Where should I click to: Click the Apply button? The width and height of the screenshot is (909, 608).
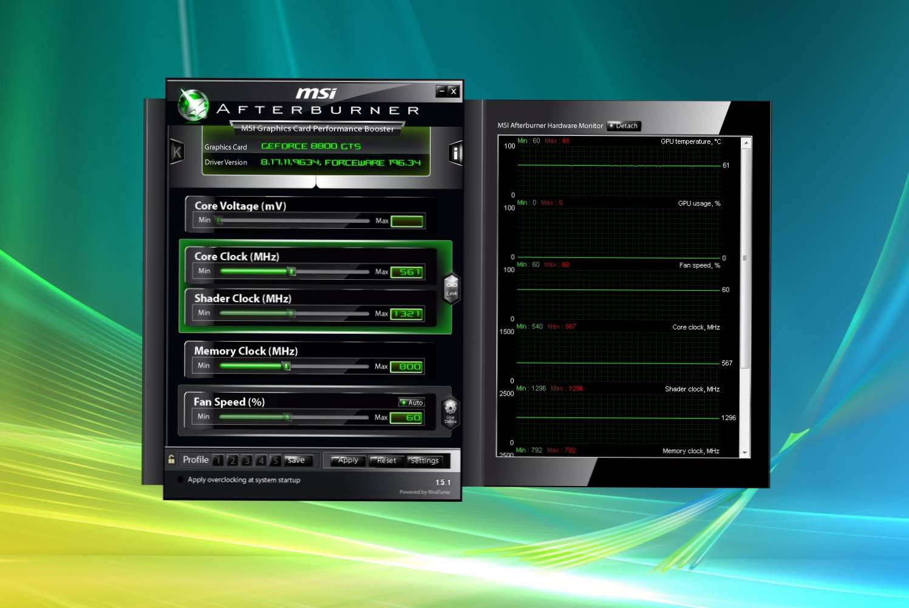coord(348,461)
